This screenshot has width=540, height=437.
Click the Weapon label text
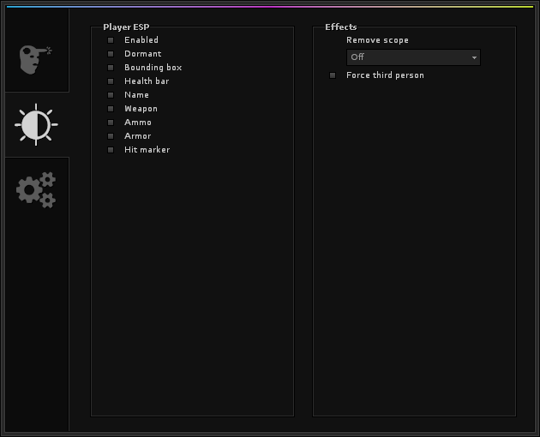tap(141, 109)
